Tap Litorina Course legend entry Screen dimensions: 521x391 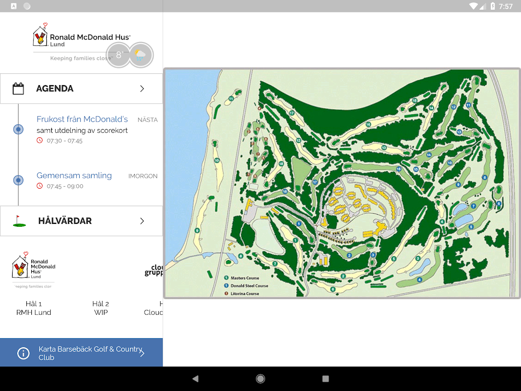[x=242, y=294]
